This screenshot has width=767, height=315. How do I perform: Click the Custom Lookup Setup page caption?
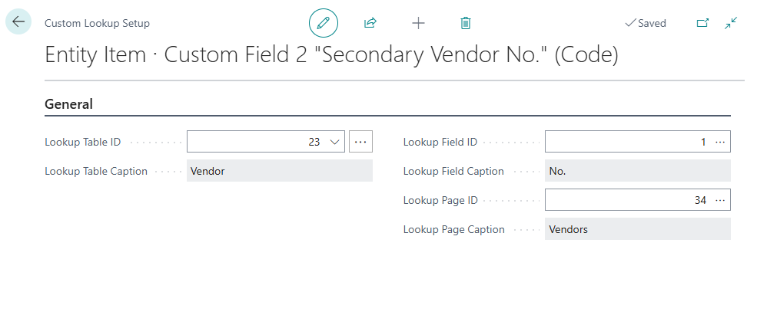tap(97, 23)
